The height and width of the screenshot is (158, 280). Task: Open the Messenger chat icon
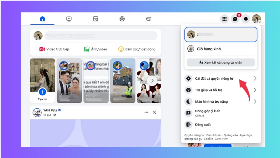click(236, 19)
